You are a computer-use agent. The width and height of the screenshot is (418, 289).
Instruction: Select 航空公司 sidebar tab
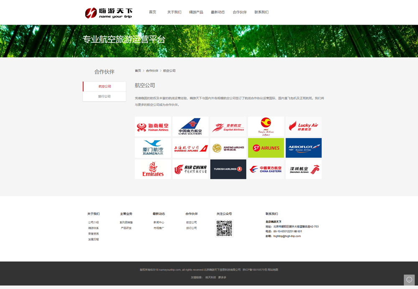tap(104, 87)
